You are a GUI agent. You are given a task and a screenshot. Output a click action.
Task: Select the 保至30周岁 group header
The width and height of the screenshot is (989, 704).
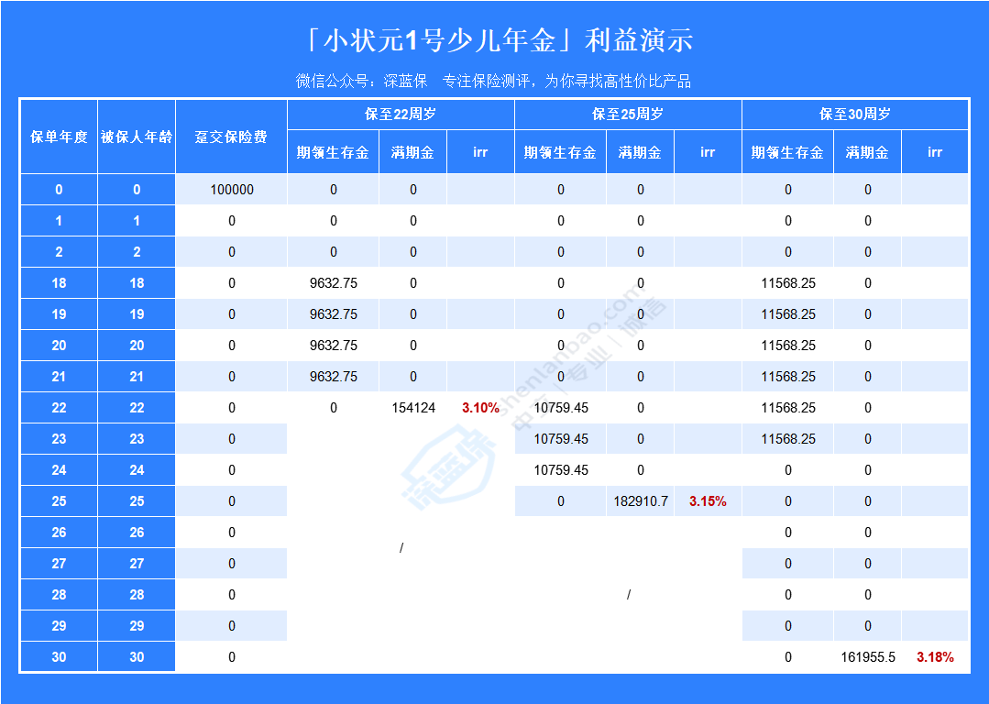pyautogui.click(x=855, y=115)
